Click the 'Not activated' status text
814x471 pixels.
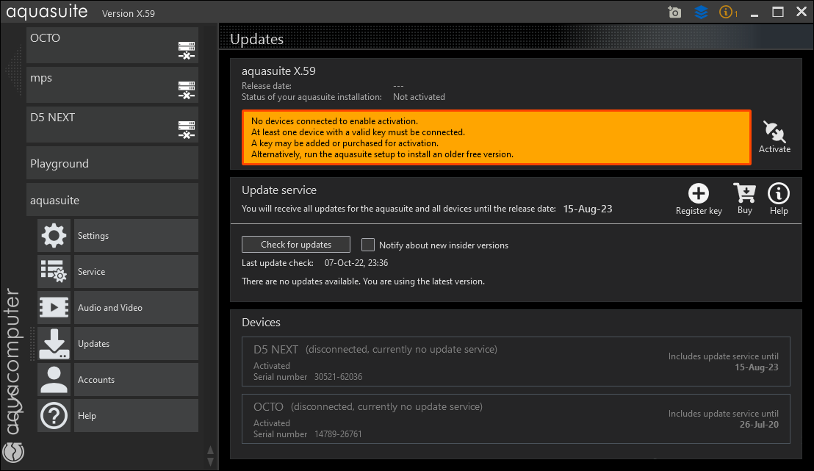pyautogui.click(x=419, y=96)
